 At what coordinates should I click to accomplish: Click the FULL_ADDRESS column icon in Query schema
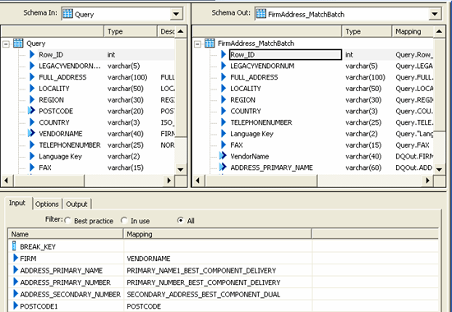(32, 77)
